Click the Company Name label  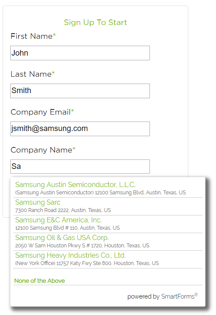[x=43, y=150]
